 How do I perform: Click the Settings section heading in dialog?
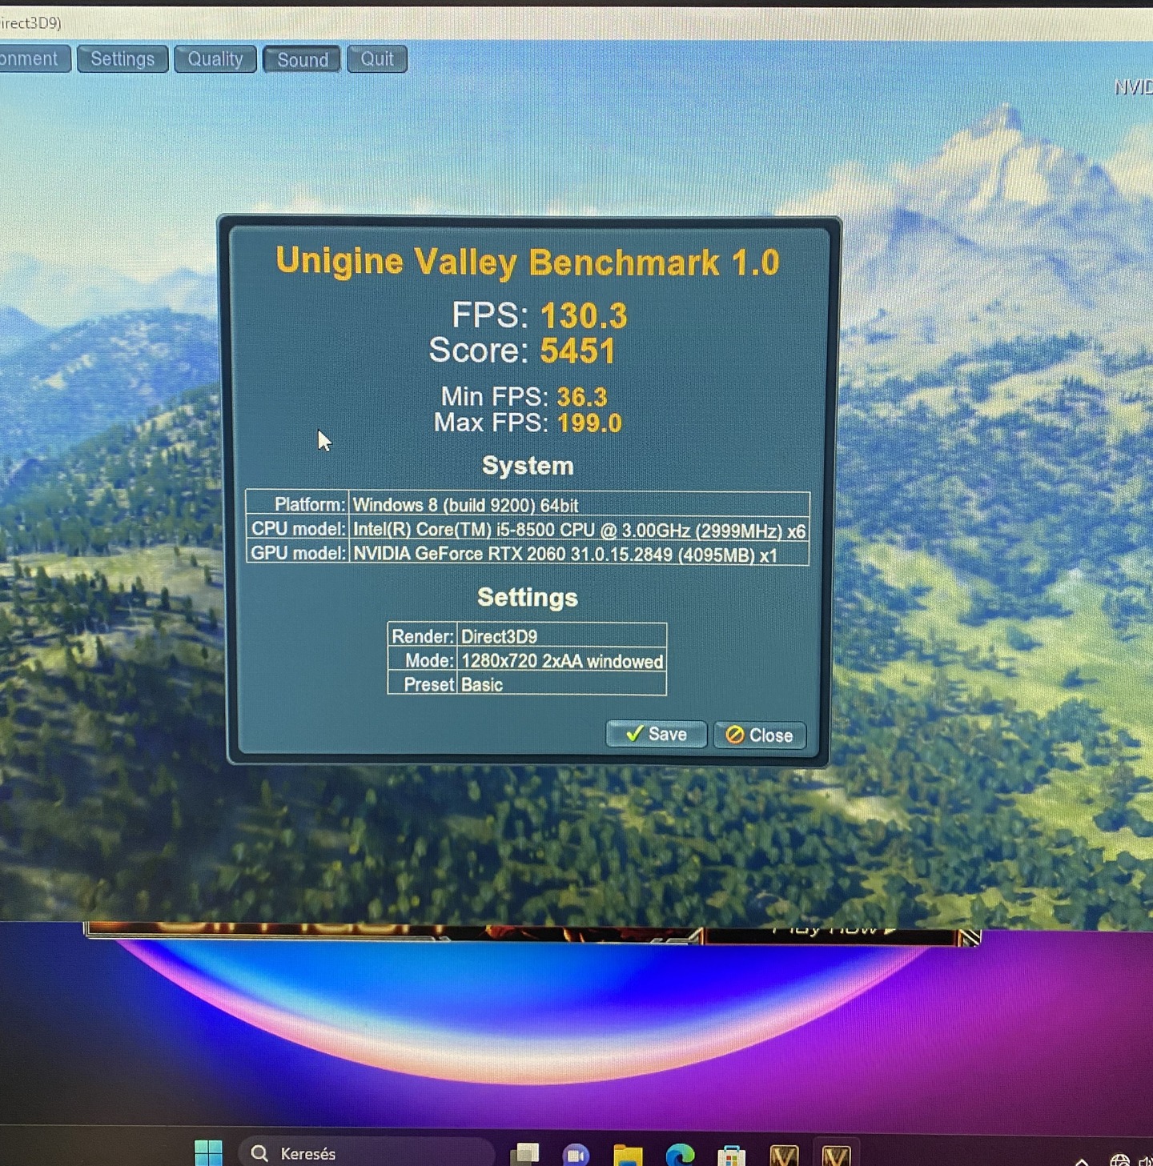click(528, 597)
